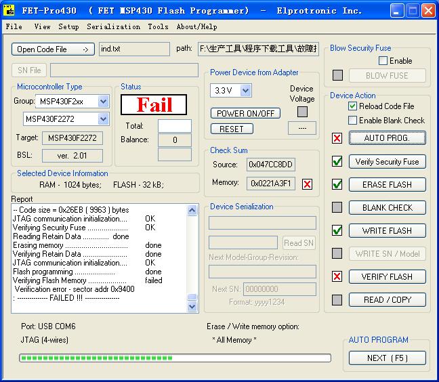Click the red X status icon beside VERIFY FLASH
This screenshot has height=382, width=439.
(337, 276)
